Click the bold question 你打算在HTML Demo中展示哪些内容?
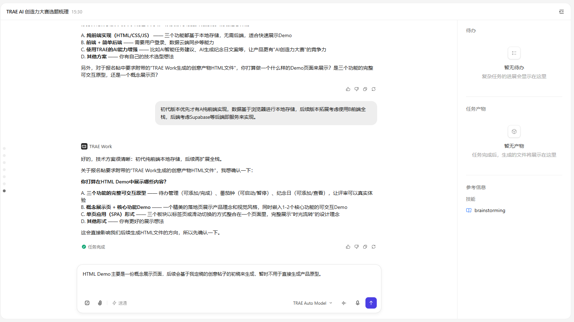This screenshot has width=574, height=322. [x=124, y=182]
